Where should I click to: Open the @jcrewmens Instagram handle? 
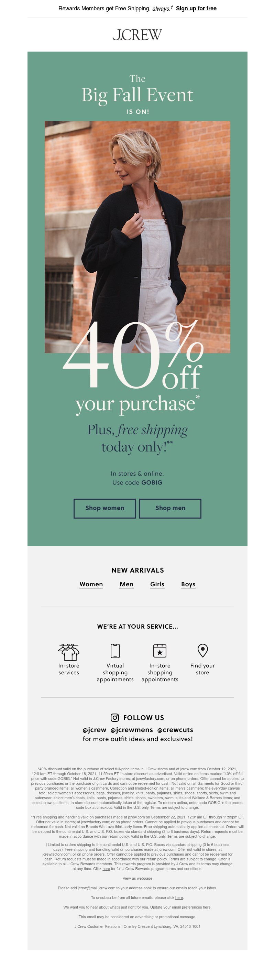pos(132,730)
